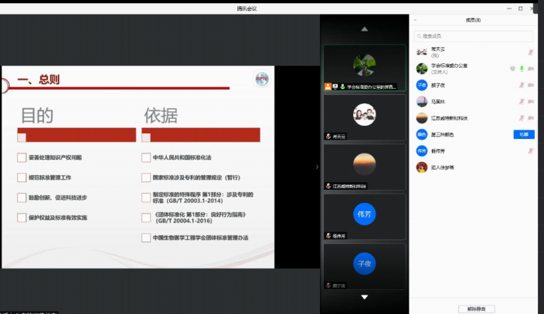Click the blue button beside 第三种颜色
This screenshot has height=314, width=544.
[x=524, y=134]
